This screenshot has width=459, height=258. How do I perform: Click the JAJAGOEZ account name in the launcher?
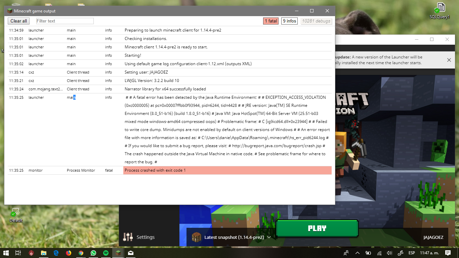coord(433,237)
